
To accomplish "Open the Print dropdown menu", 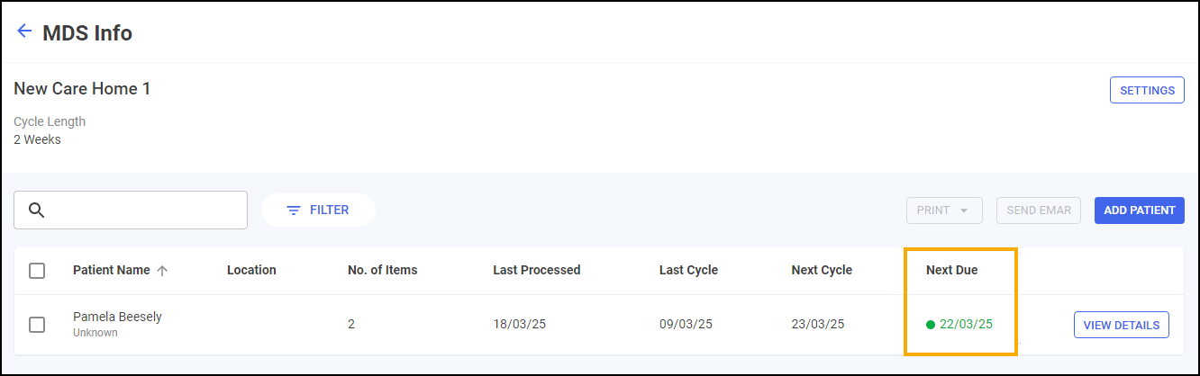I will point(942,210).
